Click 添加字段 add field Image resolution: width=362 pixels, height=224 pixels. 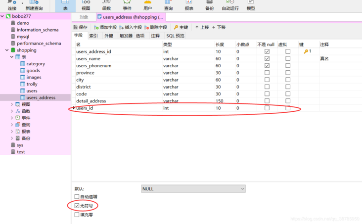click(105, 27)
